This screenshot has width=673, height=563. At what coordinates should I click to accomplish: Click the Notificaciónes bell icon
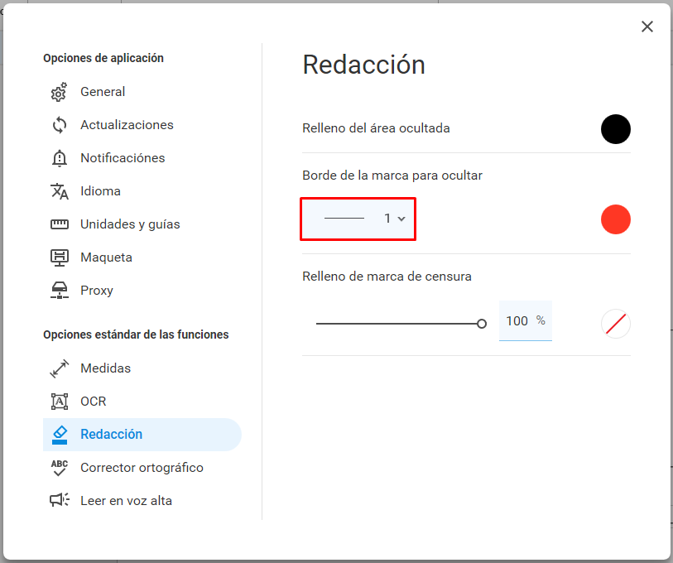click(60, 158)
